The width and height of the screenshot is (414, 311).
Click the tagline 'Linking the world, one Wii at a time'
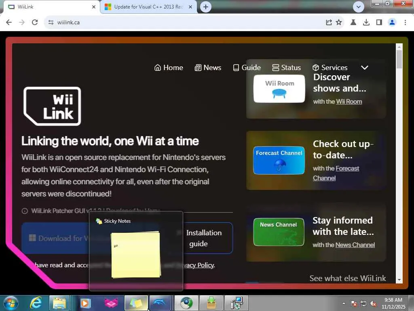coord(110,141)
